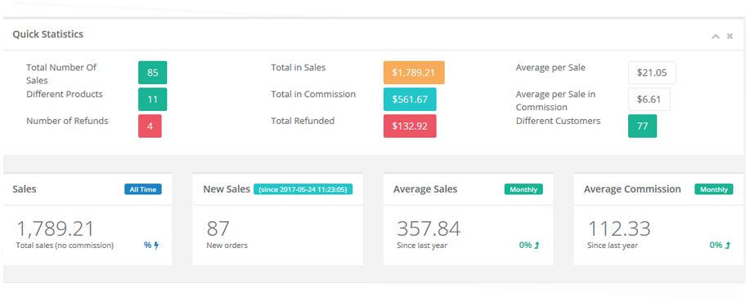Close the Quick Statistics panel

730,36
